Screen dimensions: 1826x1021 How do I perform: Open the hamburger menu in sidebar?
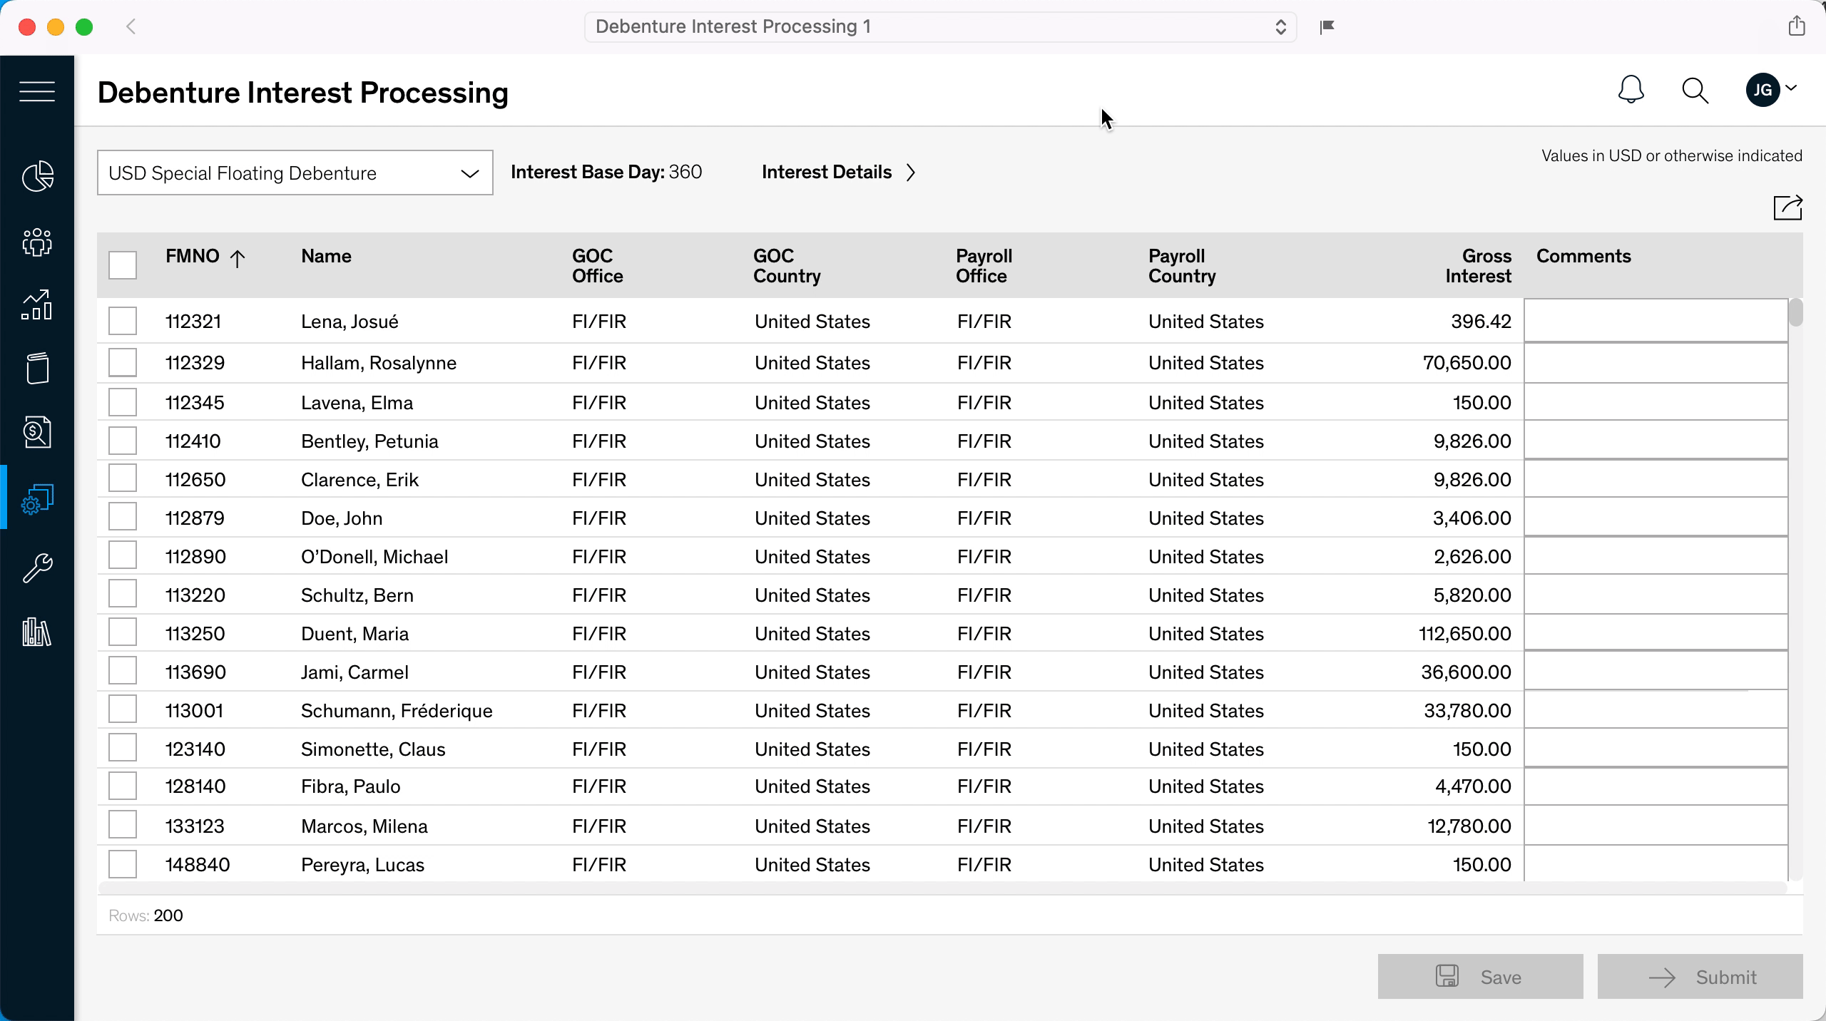37,91
